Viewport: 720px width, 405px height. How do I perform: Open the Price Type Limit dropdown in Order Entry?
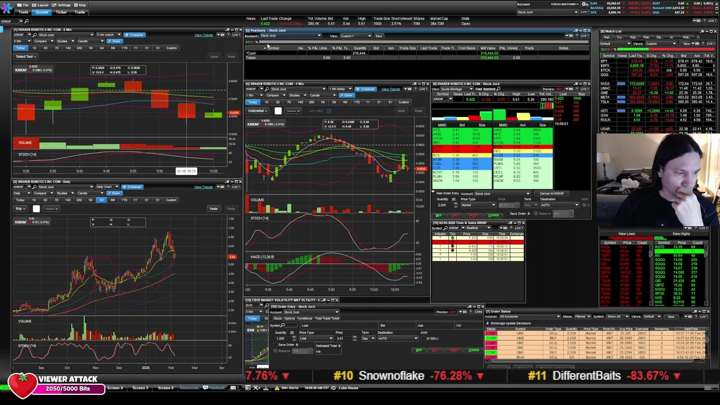click(x=316, y=339)
